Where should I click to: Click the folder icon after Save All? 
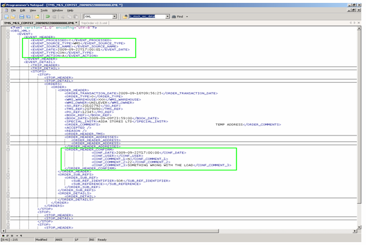click(37, 17)
